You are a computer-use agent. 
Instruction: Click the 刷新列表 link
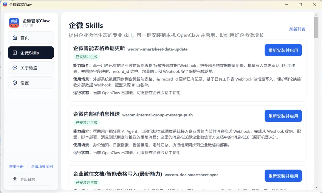point(297,29)
